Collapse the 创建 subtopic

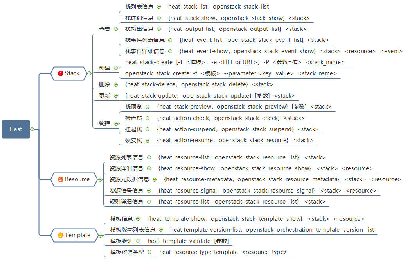(116, 68)
